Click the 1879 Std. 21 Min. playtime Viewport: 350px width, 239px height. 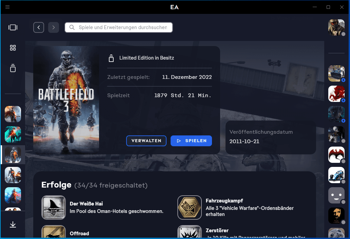(182, 95)
